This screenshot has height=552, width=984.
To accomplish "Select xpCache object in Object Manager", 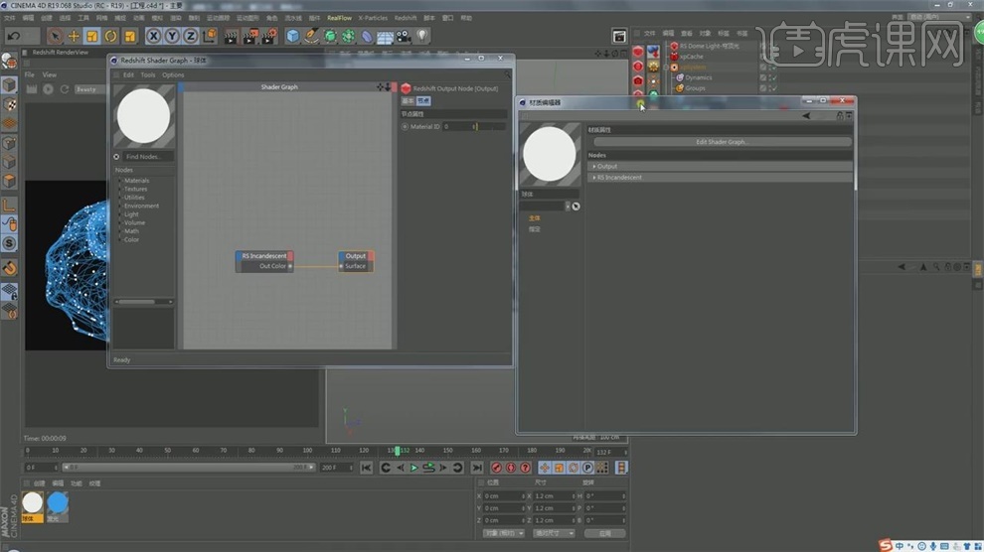I will point(692,57).
